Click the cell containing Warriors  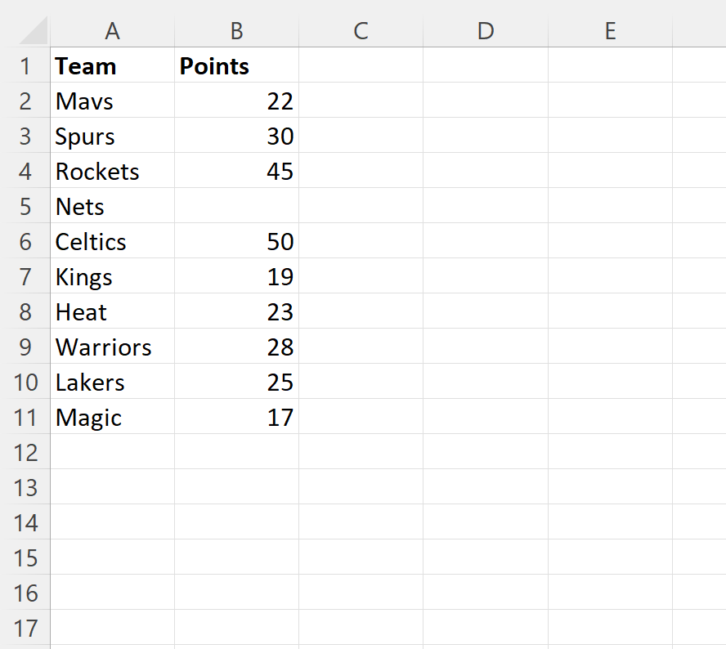[x=112, y=347]
